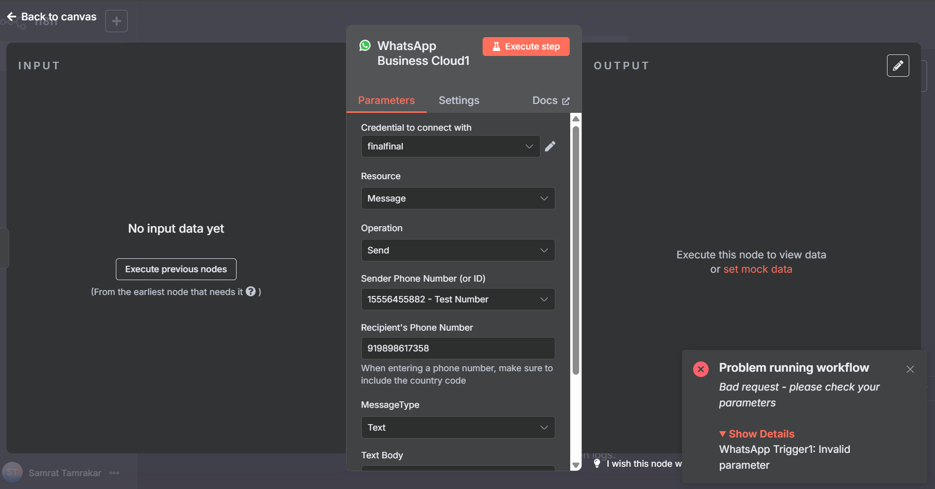
Task: Add a new workflow tab with plus button
Action: [x=116, y=21]
